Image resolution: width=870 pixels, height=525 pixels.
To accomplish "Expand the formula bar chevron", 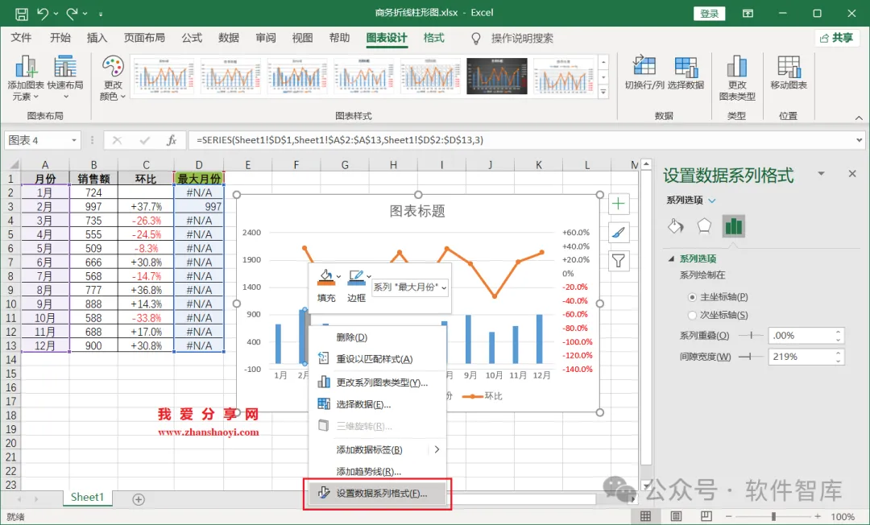I will coord(860,140).
